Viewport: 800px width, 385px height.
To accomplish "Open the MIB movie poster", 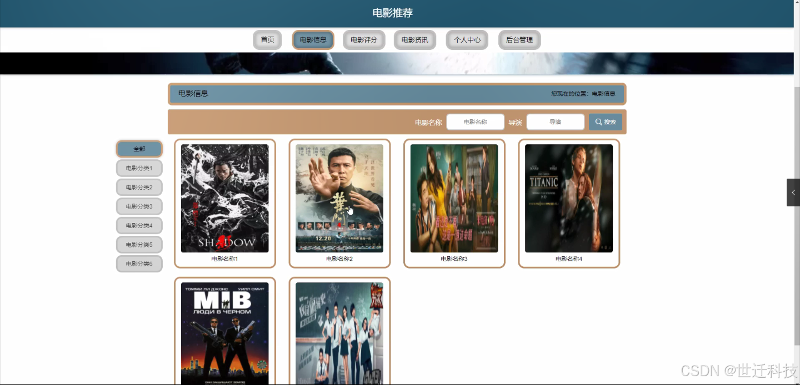I will pyautogui.click(x=225, y=333).
